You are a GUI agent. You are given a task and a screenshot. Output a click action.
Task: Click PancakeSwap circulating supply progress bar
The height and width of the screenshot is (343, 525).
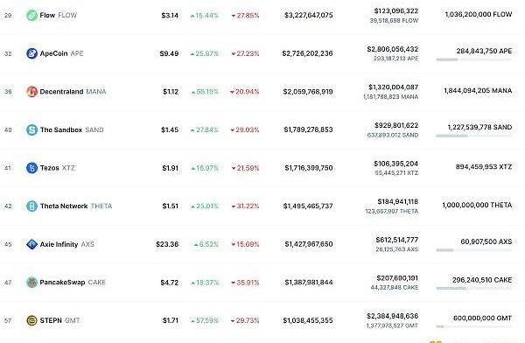pos(473,289)
